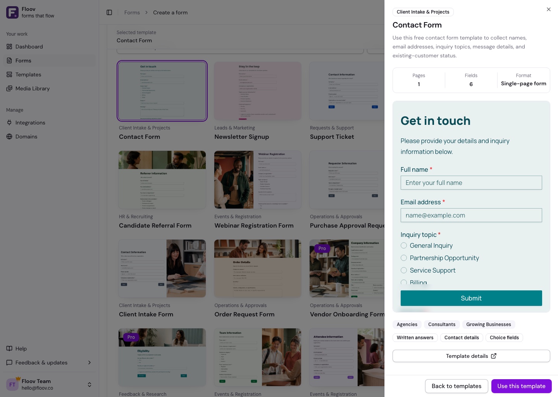Click the Full name input field
The width and height of the screenshot is (558, 397).
[471, 183]
